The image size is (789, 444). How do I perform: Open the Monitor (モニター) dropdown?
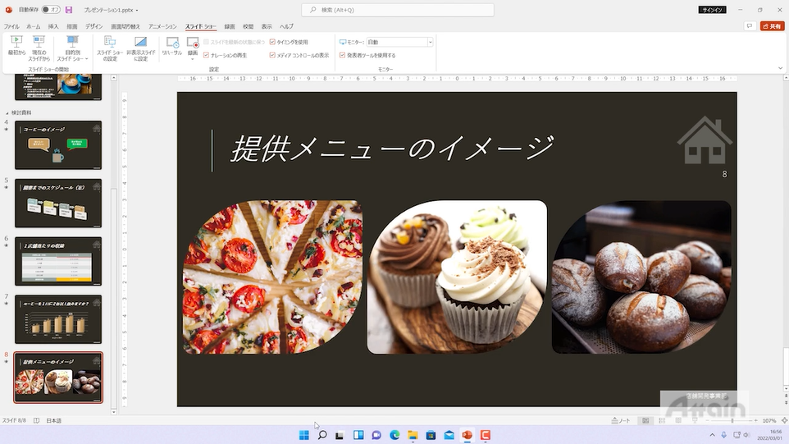[x=430, y=42]
